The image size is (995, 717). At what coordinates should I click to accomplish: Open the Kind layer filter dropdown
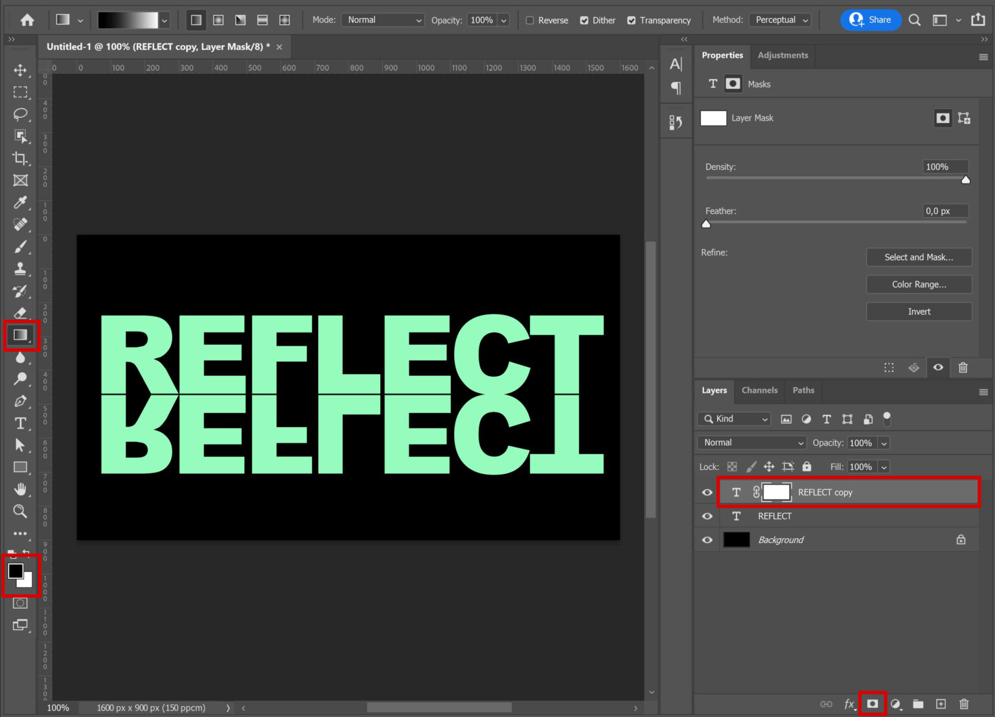pos(733,419)
